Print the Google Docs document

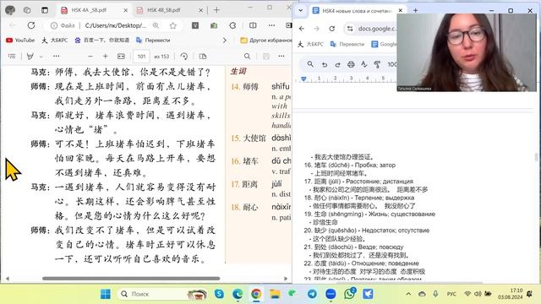tap(351, 64)
